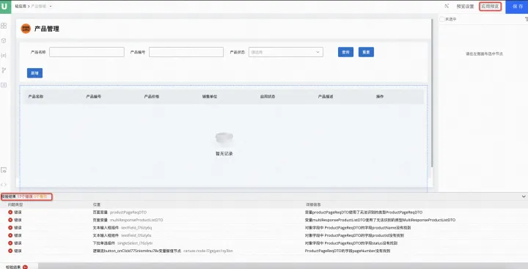
Task: Open the 产品状态 dropdown
Action: click(x=286, y=52)
